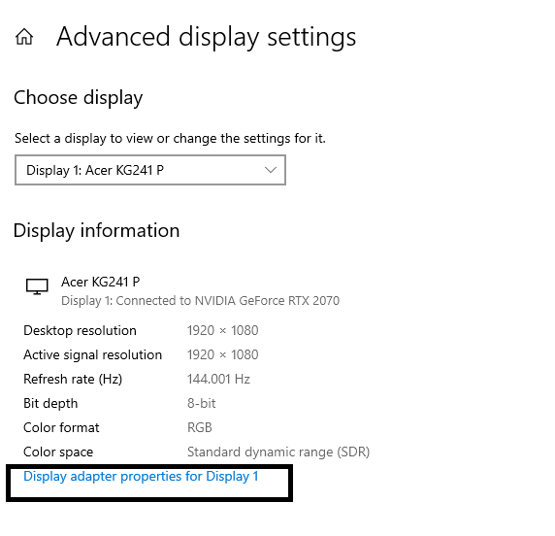
Task: Select the Active signal resolution 1920 × 1080 value
Action: [x=222, y=354]
